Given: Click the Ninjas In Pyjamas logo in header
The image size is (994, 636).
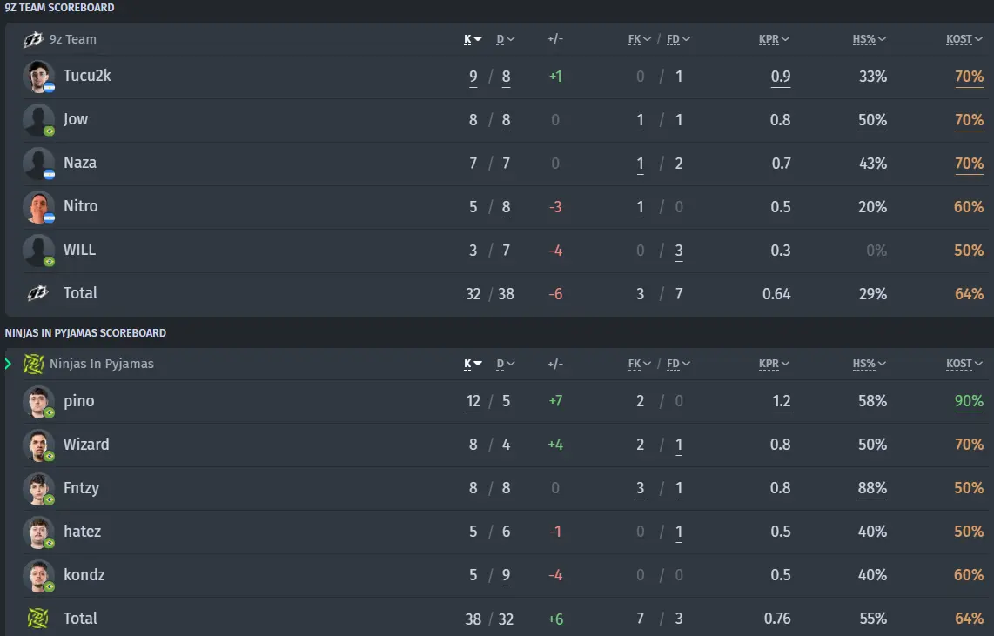Looking at the screenshot, I should click(x=33, y=365).
